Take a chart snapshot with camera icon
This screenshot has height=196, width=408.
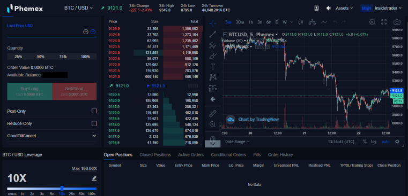[x=397, y=22]
